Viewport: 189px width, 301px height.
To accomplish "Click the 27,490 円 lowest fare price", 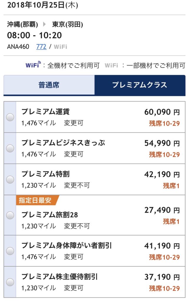I will coord(162,210).
